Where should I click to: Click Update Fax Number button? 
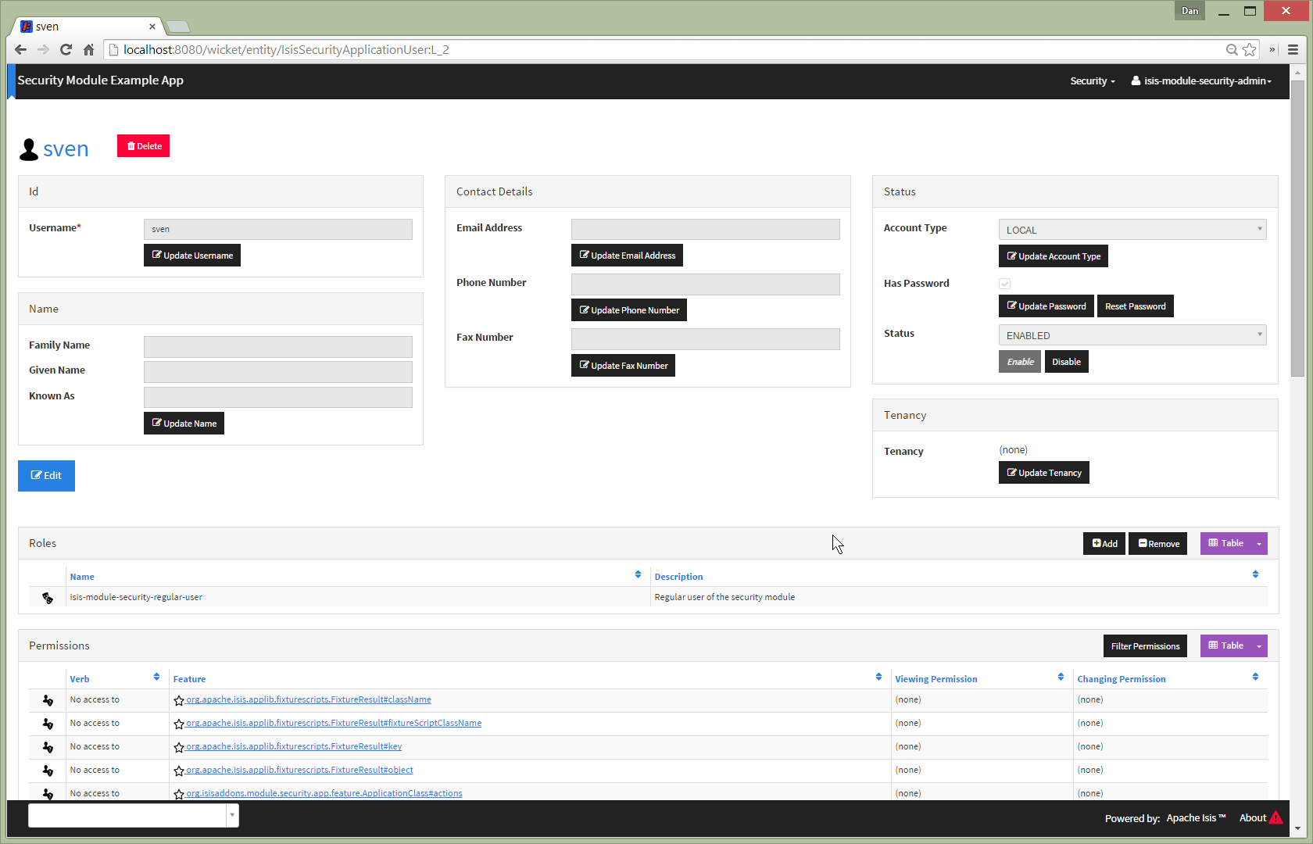(623, 366)
